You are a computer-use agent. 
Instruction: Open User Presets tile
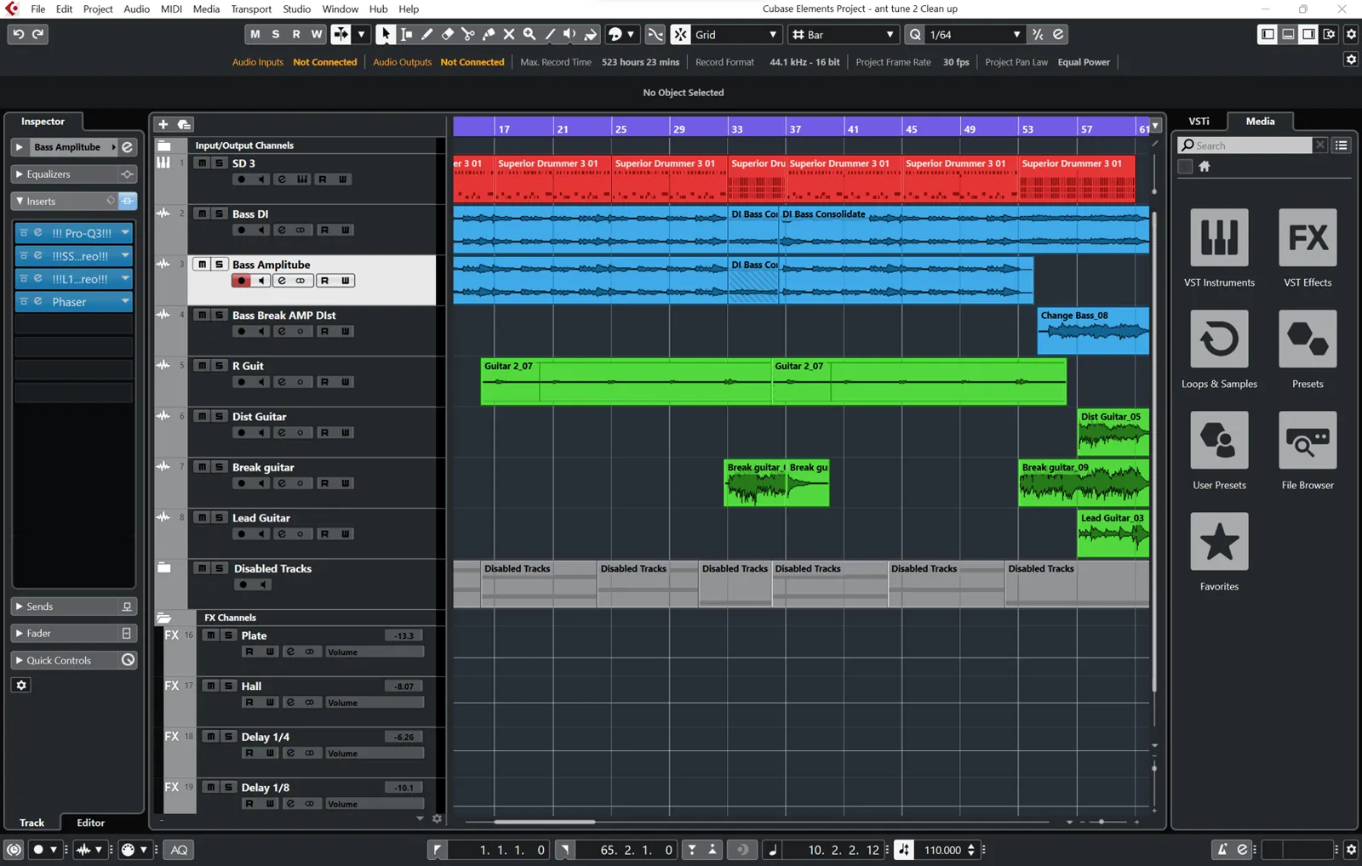(x=1219, y=441)
